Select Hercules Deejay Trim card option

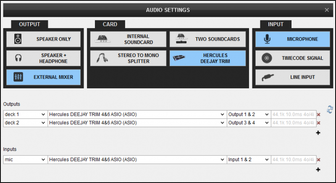click(x=207, y=58)
